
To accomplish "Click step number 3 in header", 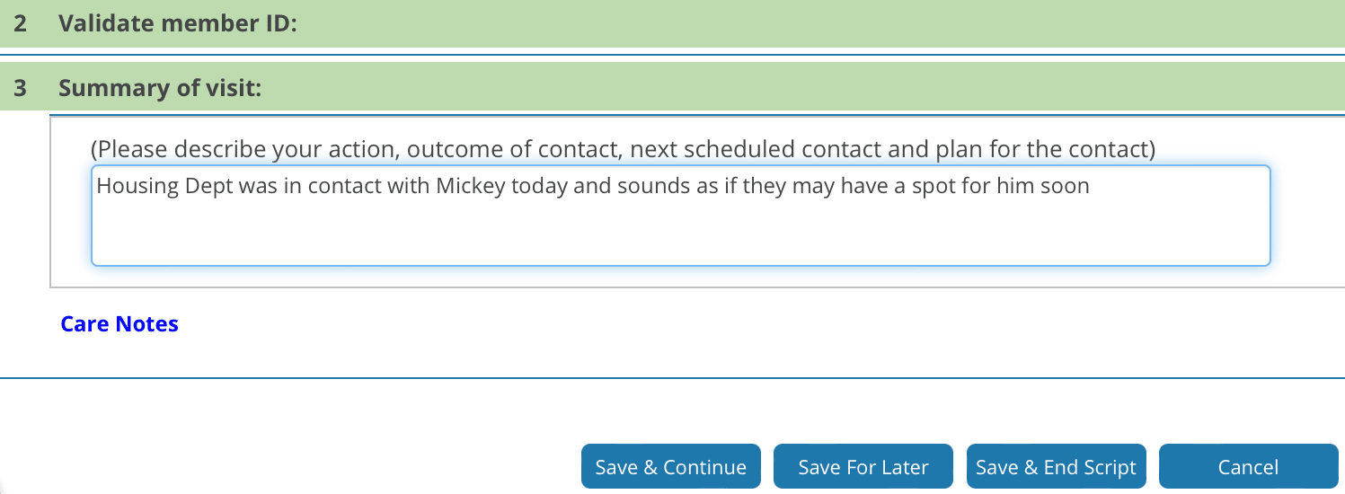I will (x=21, y=89).
